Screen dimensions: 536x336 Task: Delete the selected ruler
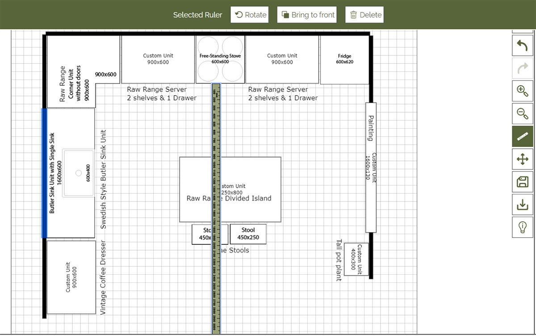pos(365,15)
